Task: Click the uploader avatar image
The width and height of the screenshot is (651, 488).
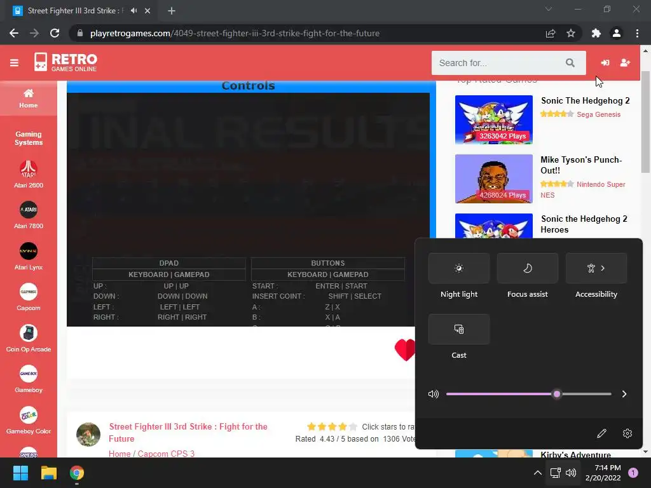Action: pyautogui.click(x=88, y=435)
